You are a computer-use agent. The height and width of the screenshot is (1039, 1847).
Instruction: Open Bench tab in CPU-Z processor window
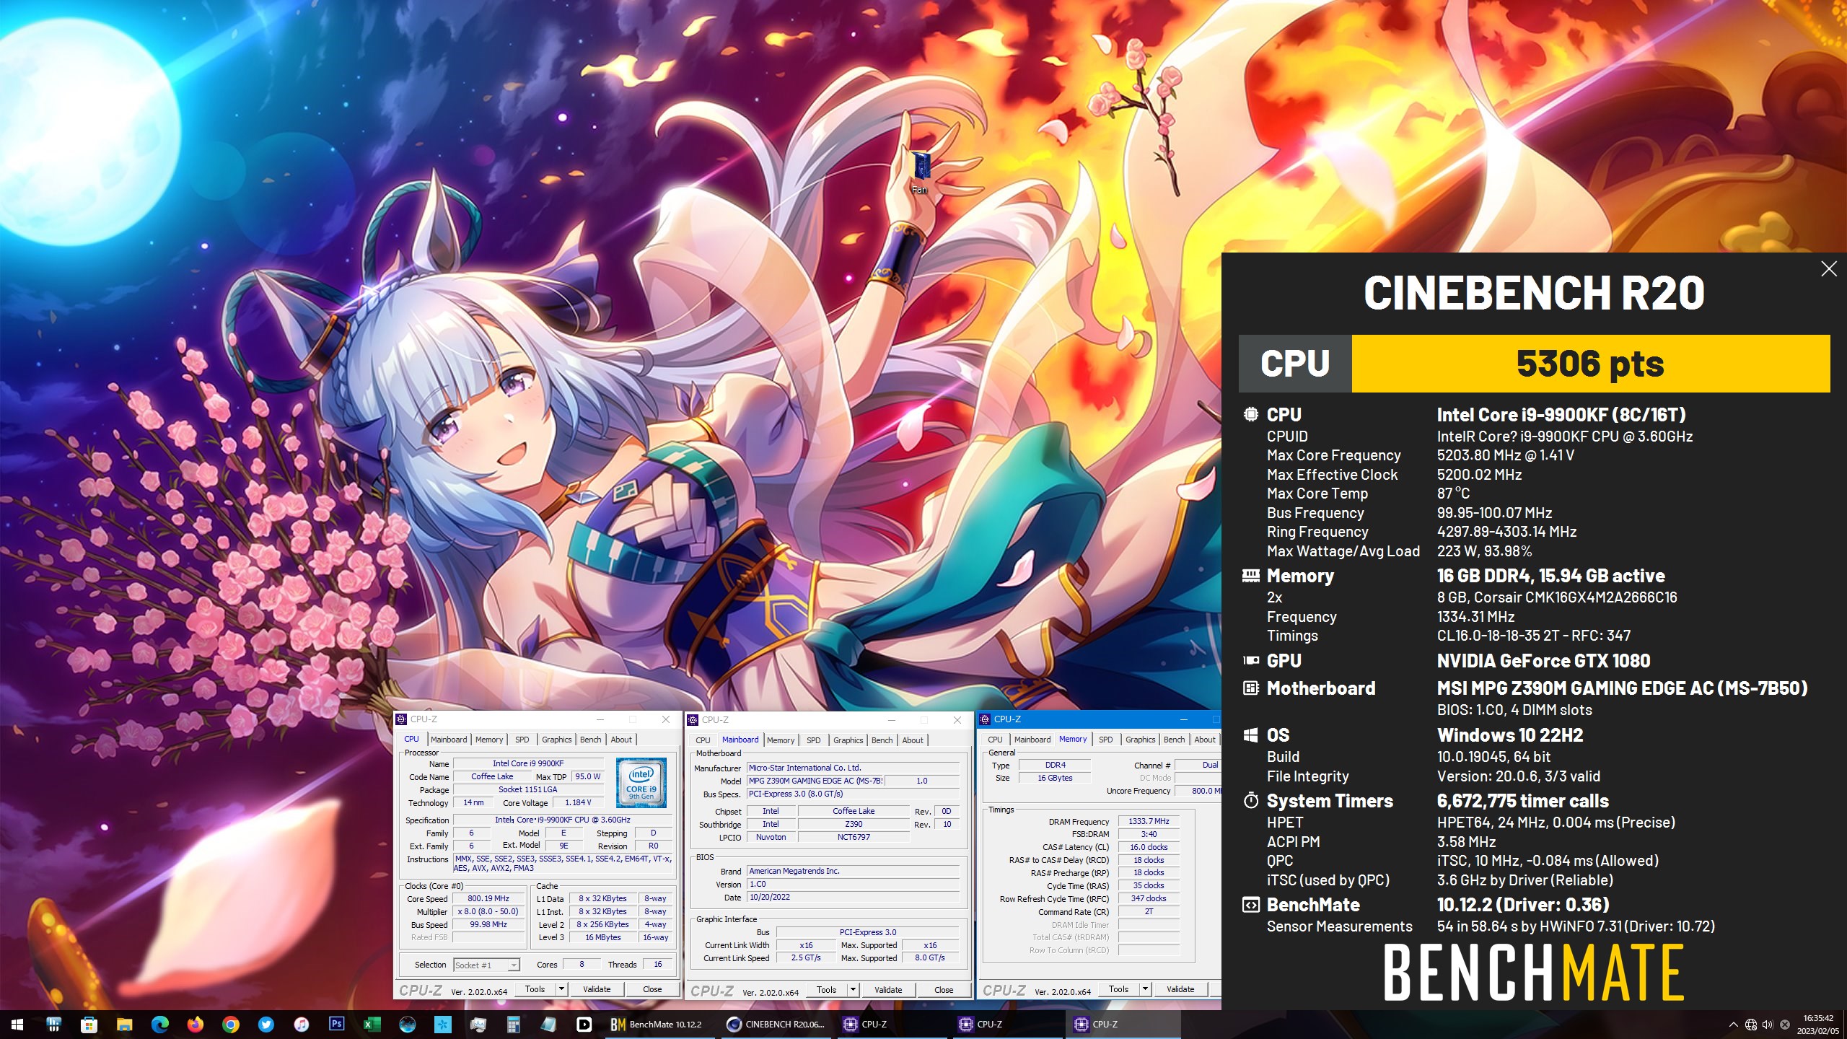[590, 740]
